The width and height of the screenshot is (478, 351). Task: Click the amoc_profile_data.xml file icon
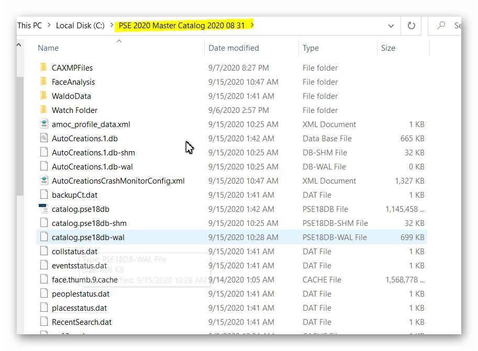pos(44,123)
